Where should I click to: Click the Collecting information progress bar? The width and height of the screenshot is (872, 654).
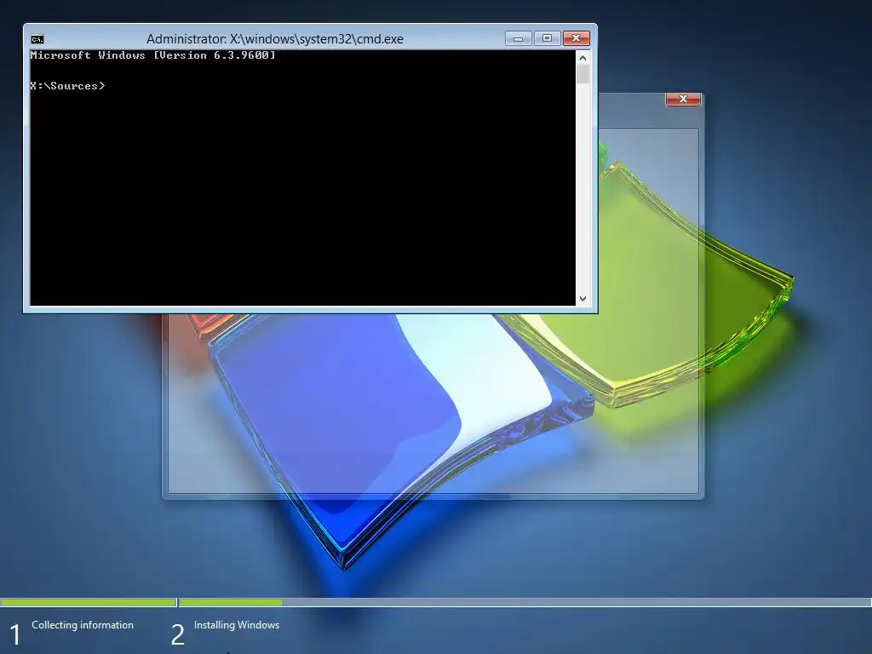89,602
